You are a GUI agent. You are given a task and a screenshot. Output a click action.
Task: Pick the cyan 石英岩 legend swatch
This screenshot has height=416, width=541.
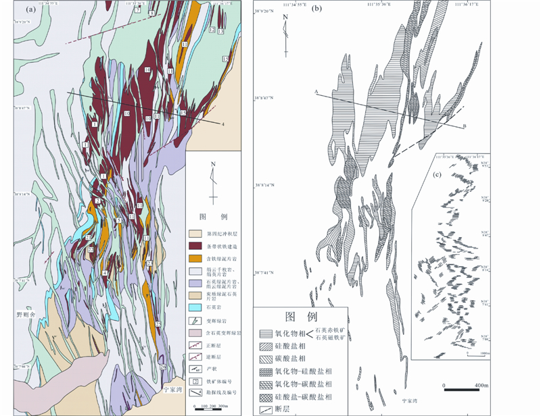[195, 307]
